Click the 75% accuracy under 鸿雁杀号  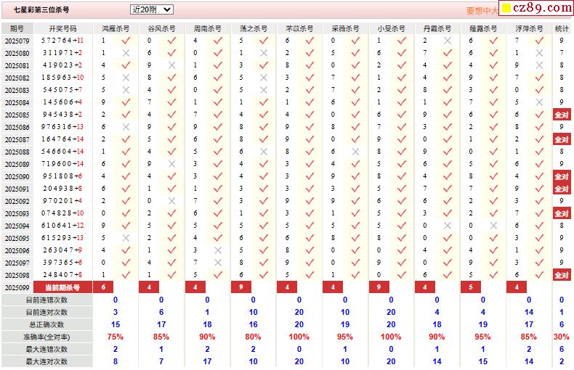[x=116, y=337]
